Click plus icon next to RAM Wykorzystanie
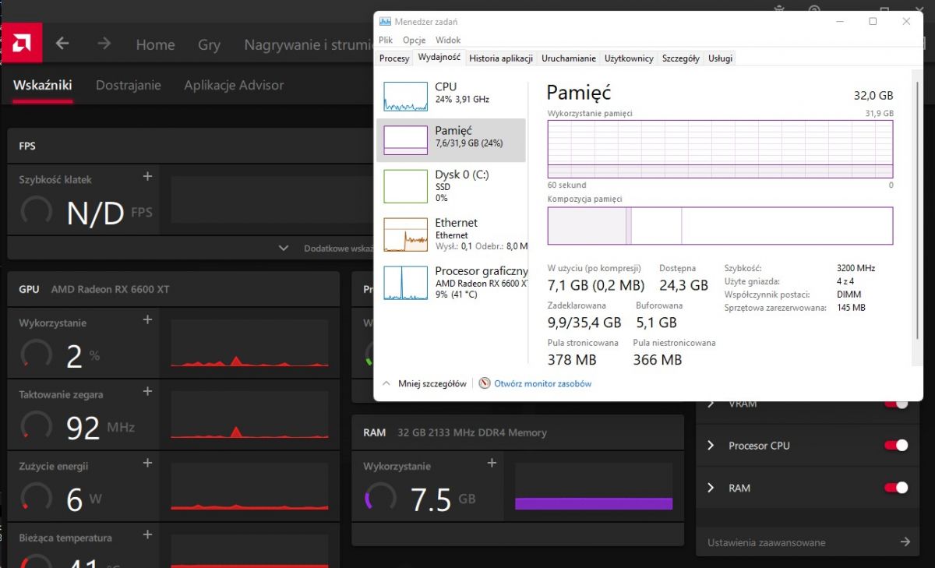 (492, 464)
